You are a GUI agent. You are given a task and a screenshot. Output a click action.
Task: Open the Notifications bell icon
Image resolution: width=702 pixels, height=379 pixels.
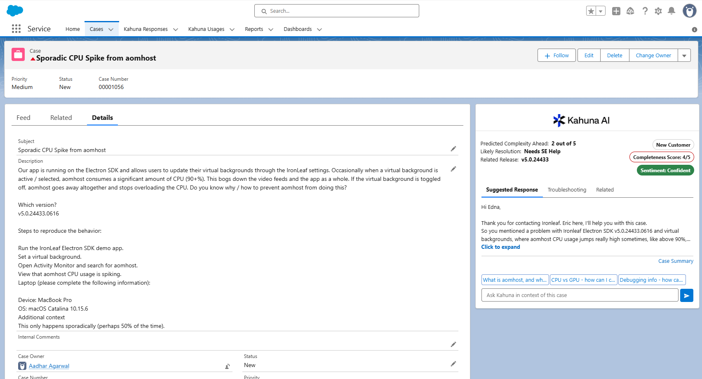click(x=671, y=11)
